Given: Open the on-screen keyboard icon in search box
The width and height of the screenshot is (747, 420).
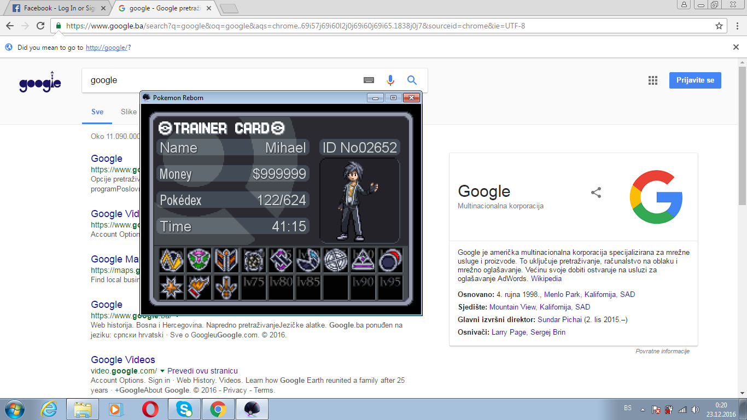Looking at the screenshot, I should click(x=369, y=80).
